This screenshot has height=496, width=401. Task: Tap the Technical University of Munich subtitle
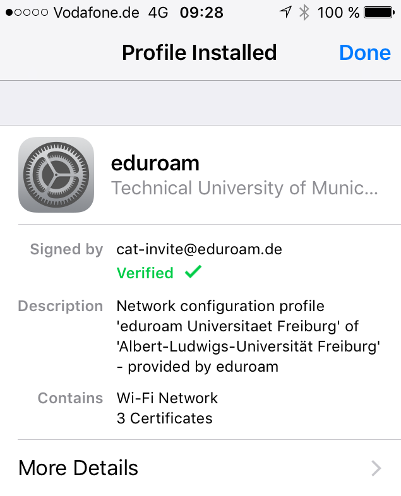(244, 188)
